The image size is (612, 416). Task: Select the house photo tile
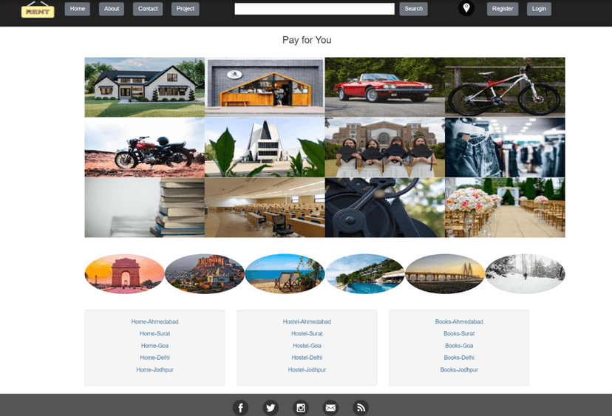coord(145,87)
